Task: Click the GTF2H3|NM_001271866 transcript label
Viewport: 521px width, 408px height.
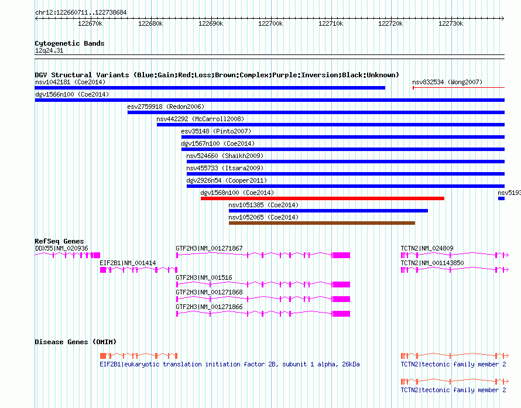Action: coord(210,307)
